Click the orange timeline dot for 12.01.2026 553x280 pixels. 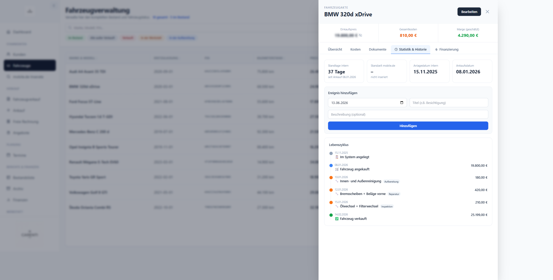[x=331, y=190]
